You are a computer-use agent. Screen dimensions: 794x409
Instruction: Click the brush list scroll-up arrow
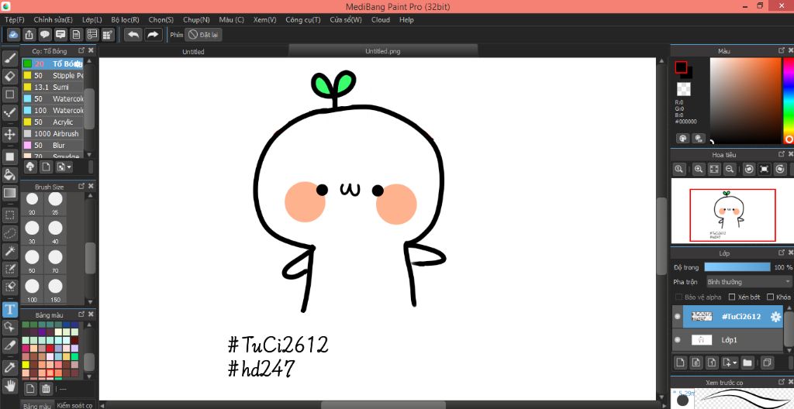point(89,61)
